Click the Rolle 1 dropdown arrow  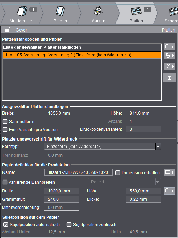pyautogui.click(x=158, y=182)
